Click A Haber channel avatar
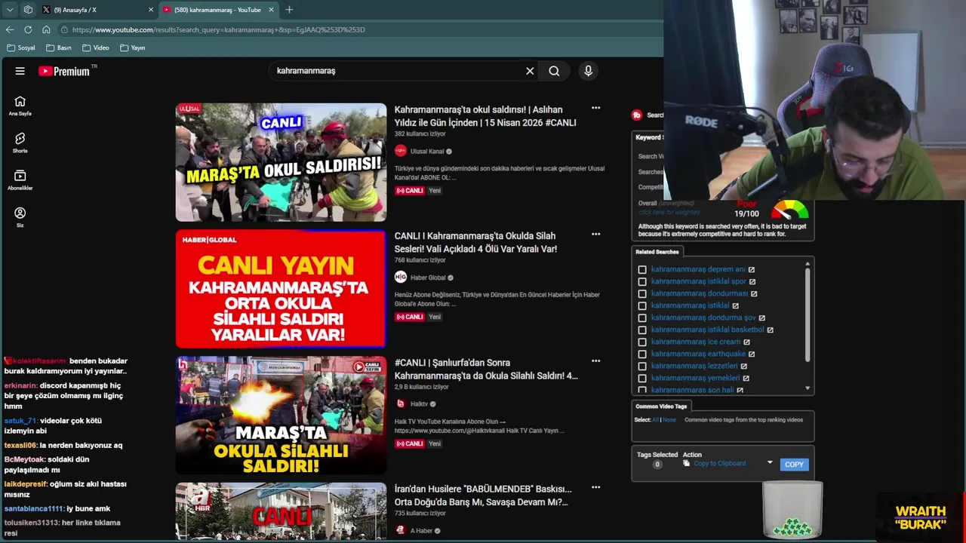Image resolution: width=966 pixels, height=543 pixels. (x=401, y=530)
